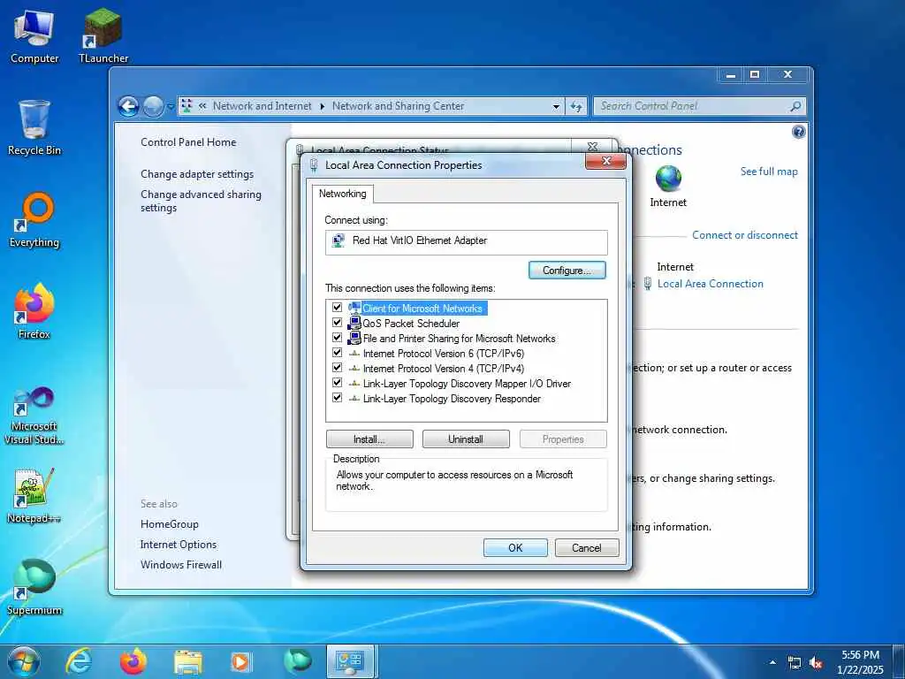Viewport: 905px width, 679px height.
Task: Open the HomeGroup link
Action: (169, 524)
